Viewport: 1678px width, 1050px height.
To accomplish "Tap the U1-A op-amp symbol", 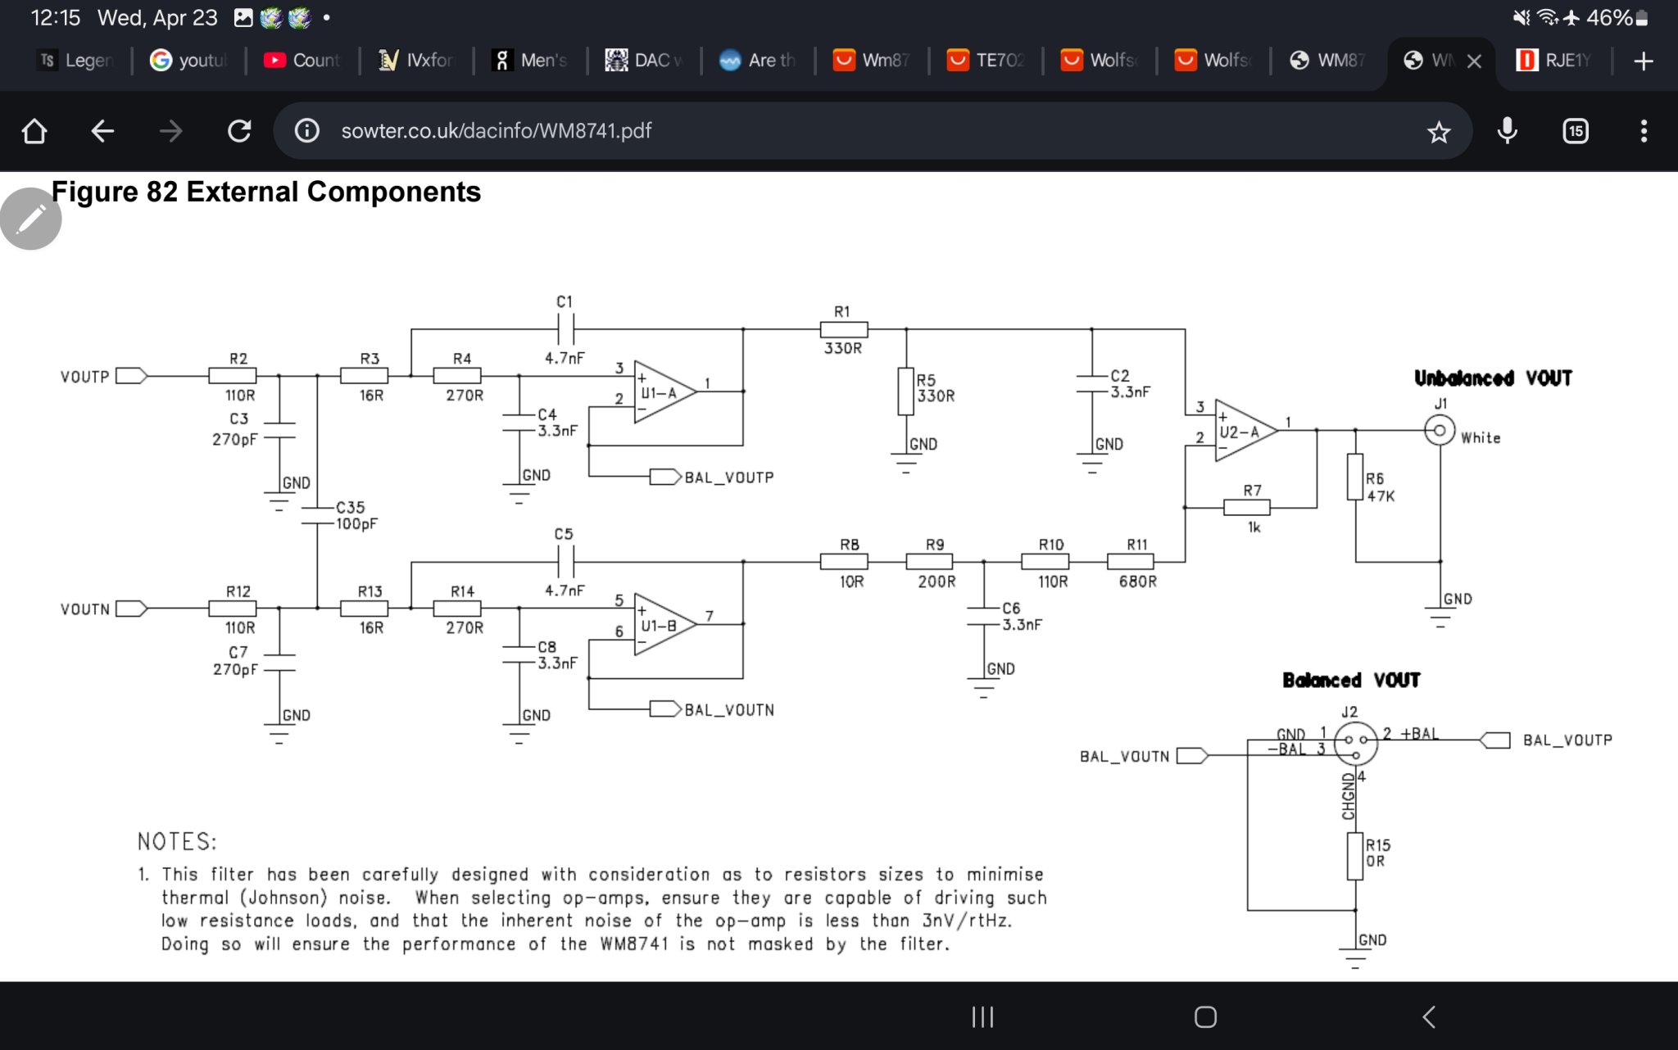I will [x=665, y=391].
